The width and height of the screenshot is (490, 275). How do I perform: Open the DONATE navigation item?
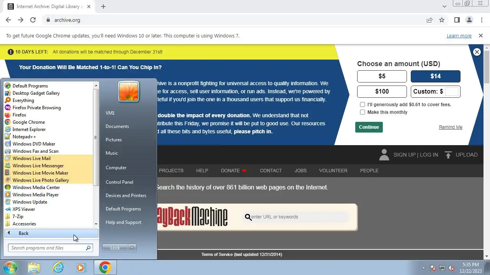pyautogui.click(x=234, y=171)
